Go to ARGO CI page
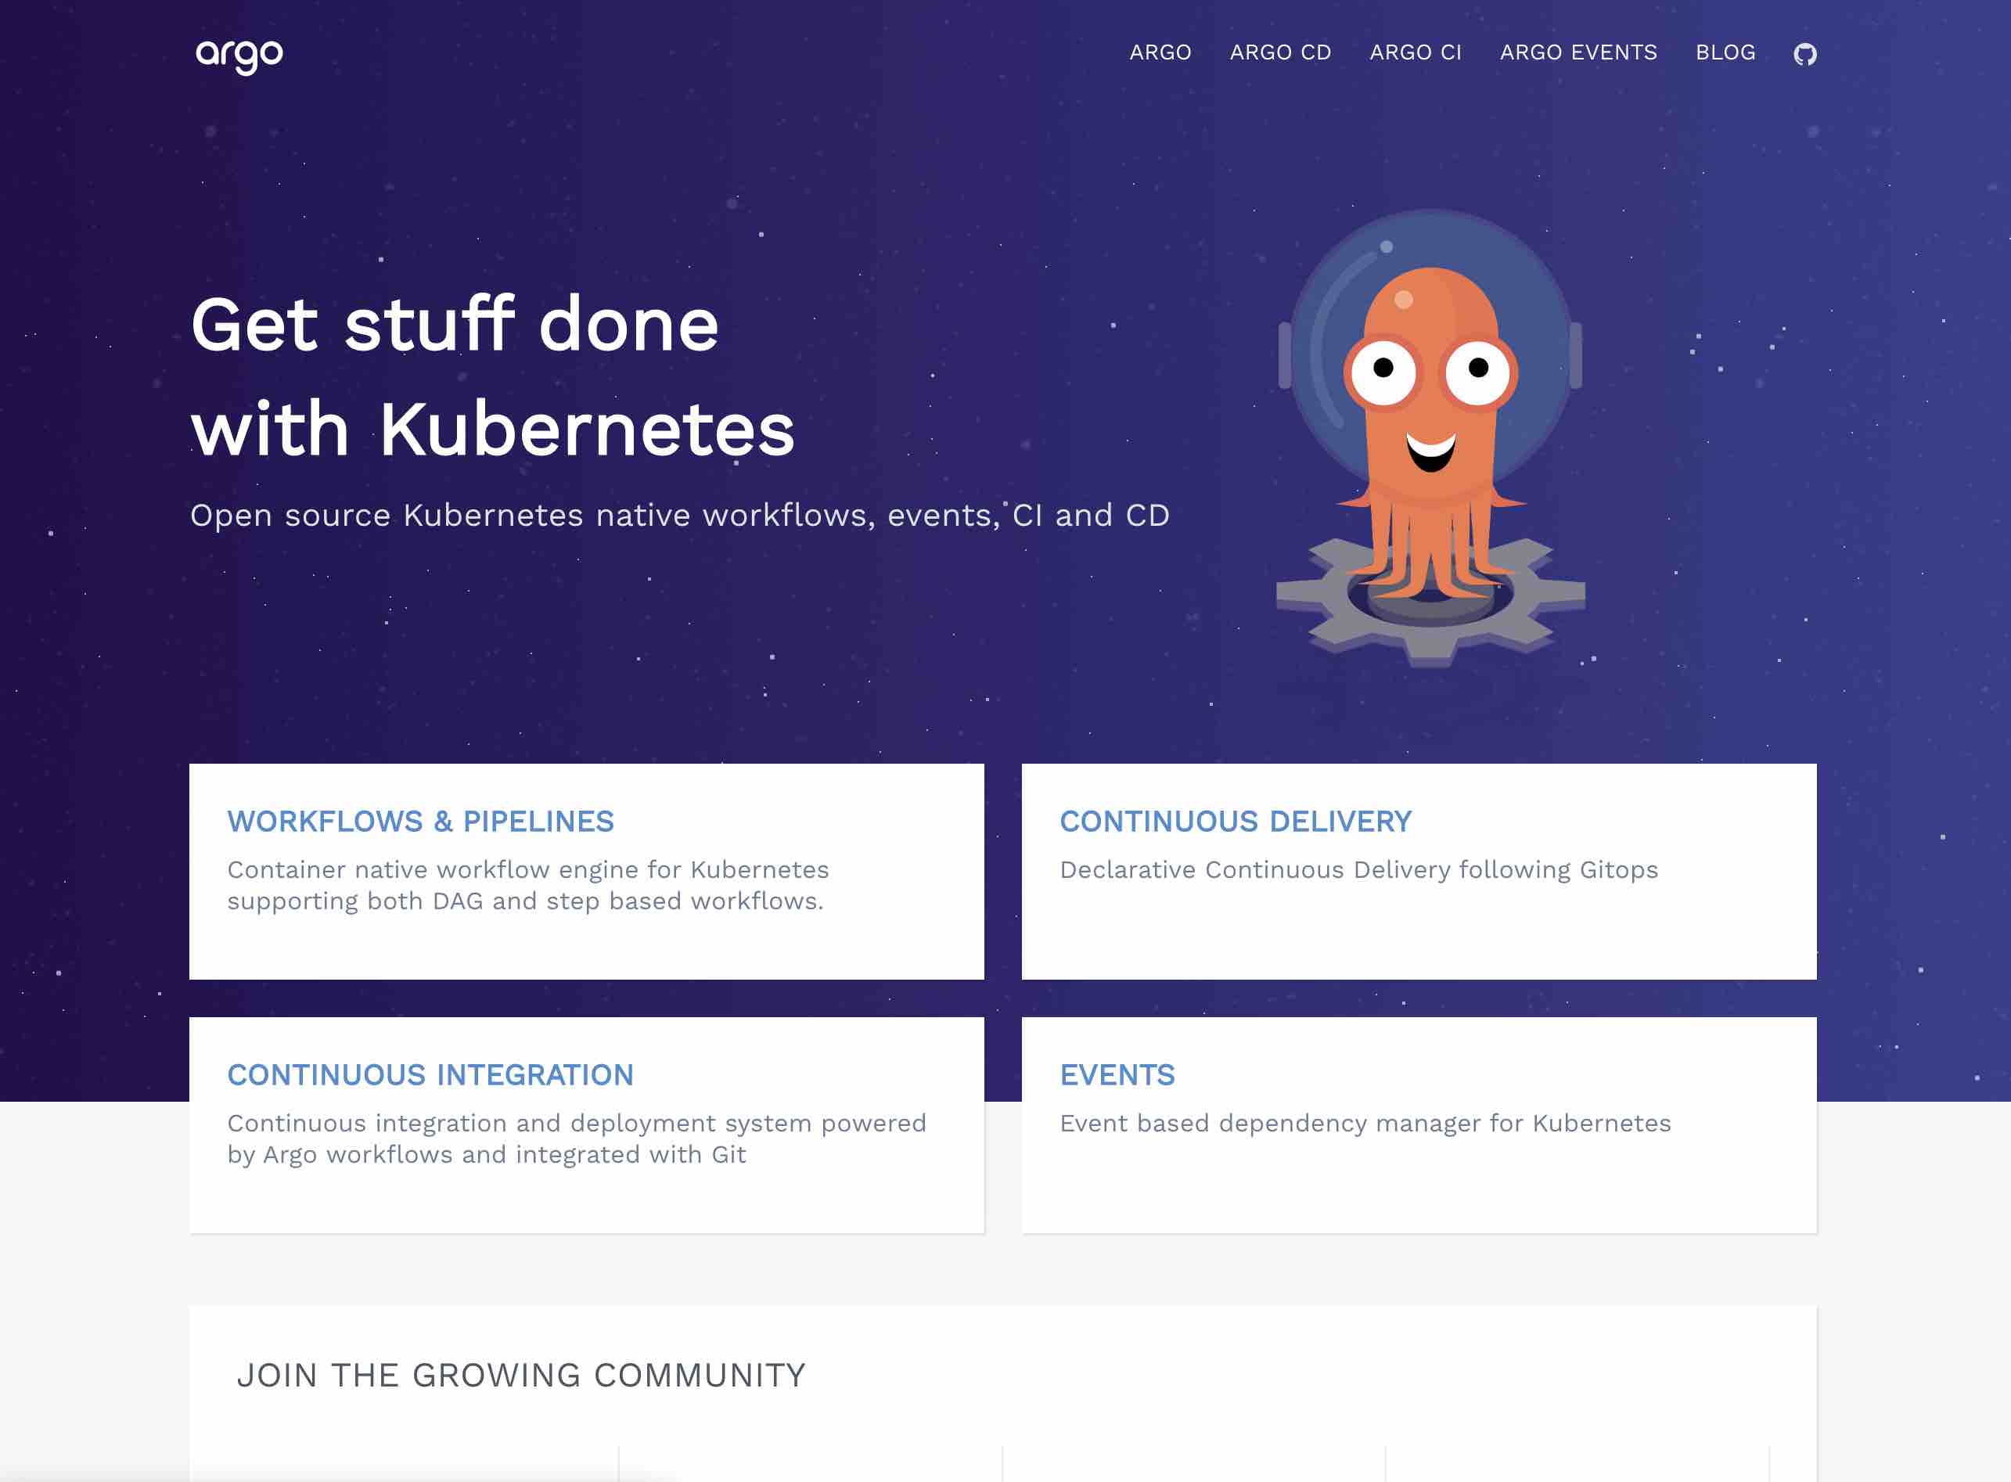Image resolution: width=2011 pixels, height=1482 pixels. tap(1415, 53)
